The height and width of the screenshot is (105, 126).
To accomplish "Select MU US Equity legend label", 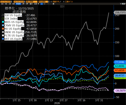I will [13, 29].
